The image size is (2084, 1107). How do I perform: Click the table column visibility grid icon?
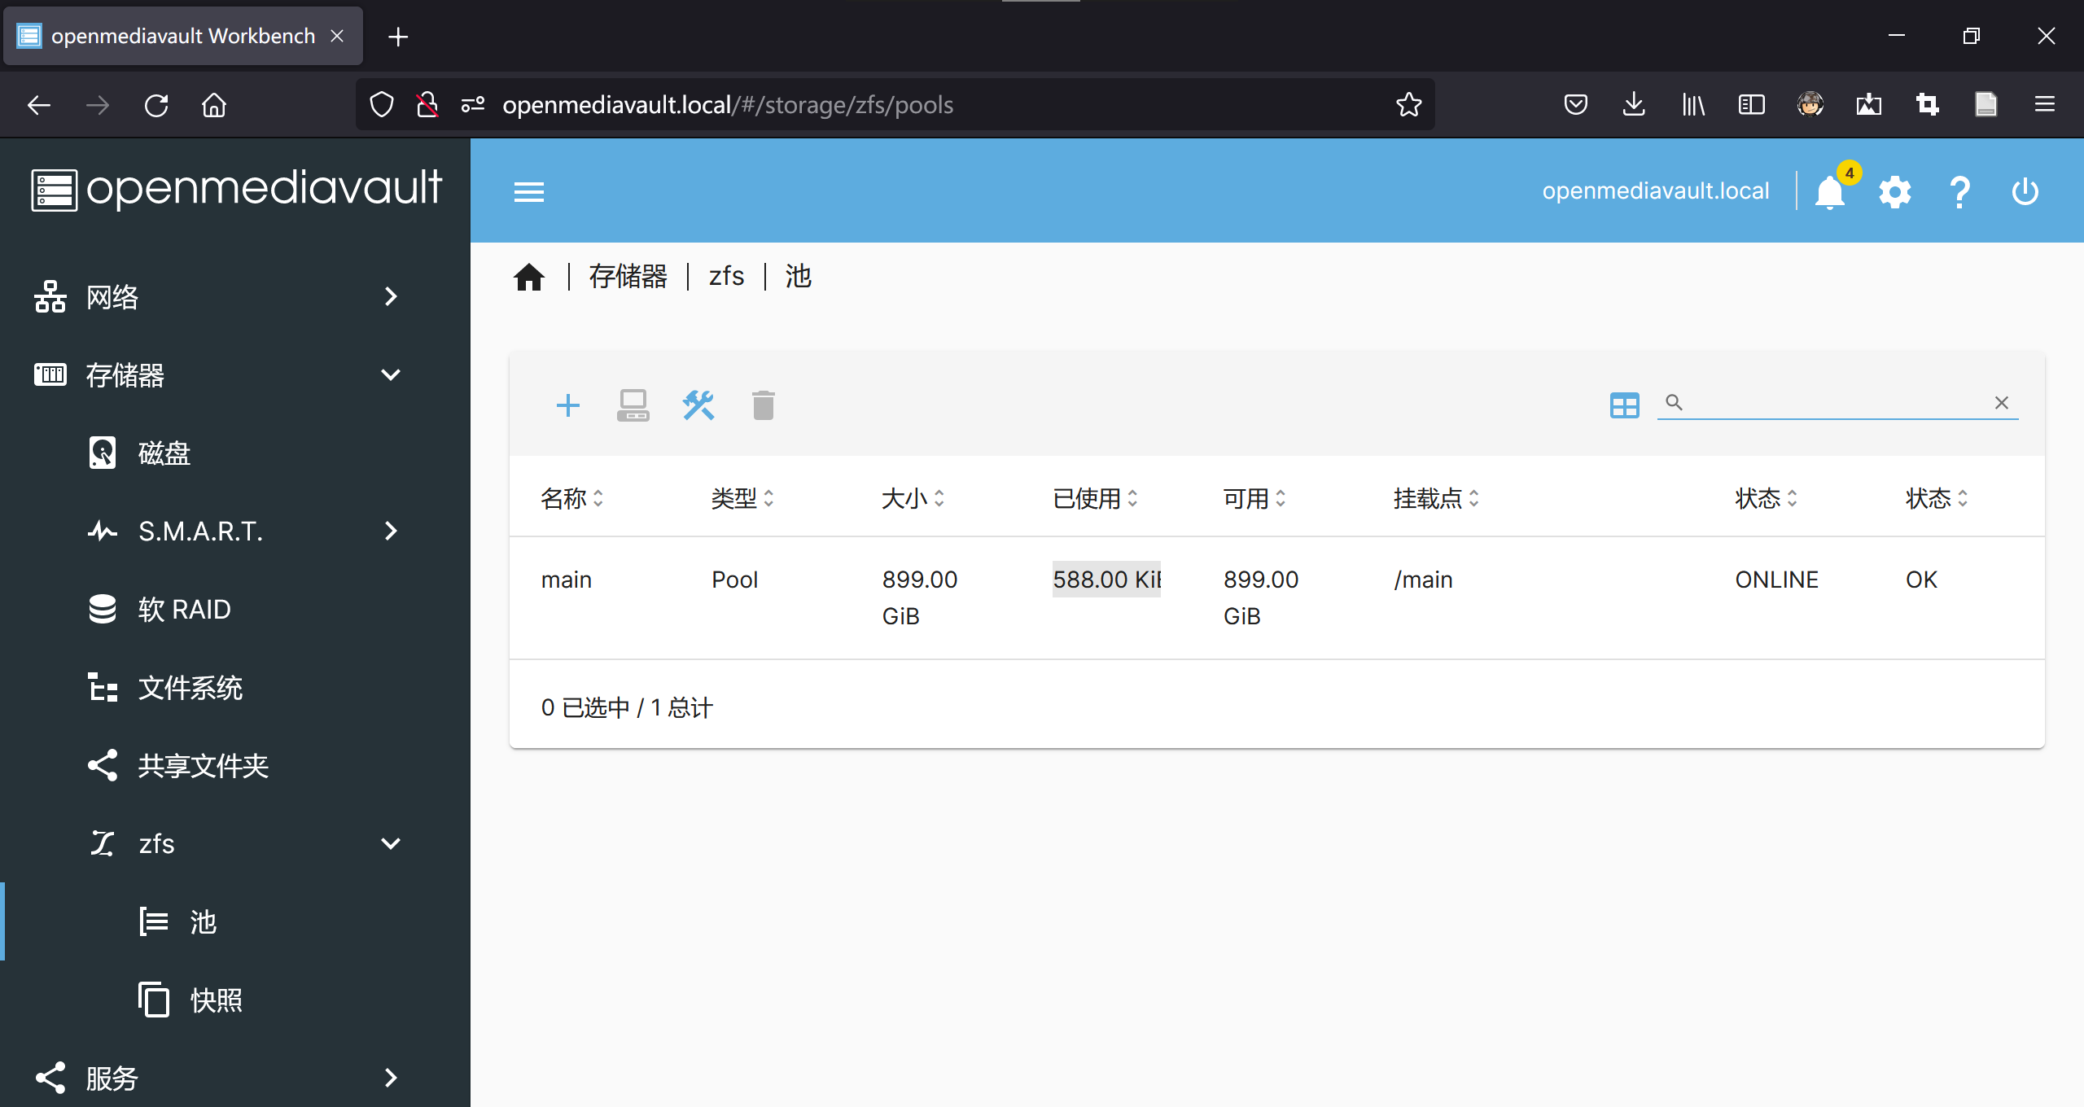point(1624,405)
